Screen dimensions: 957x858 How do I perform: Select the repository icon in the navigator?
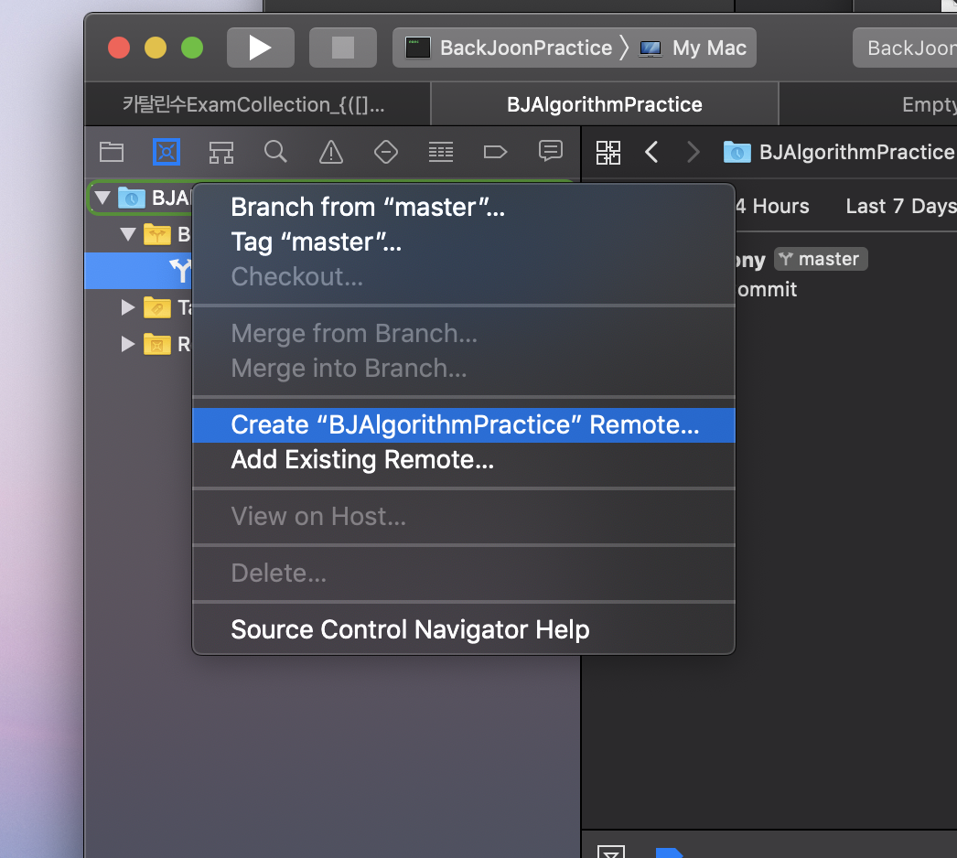click(131, 198)
